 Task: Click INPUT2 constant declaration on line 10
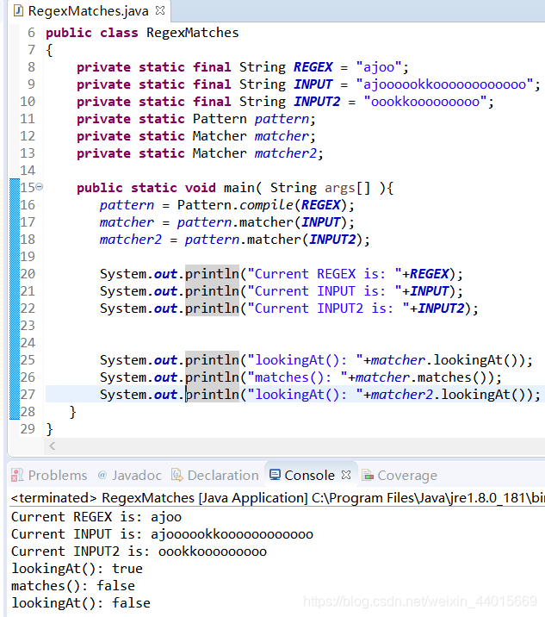[x=317, y=102]
